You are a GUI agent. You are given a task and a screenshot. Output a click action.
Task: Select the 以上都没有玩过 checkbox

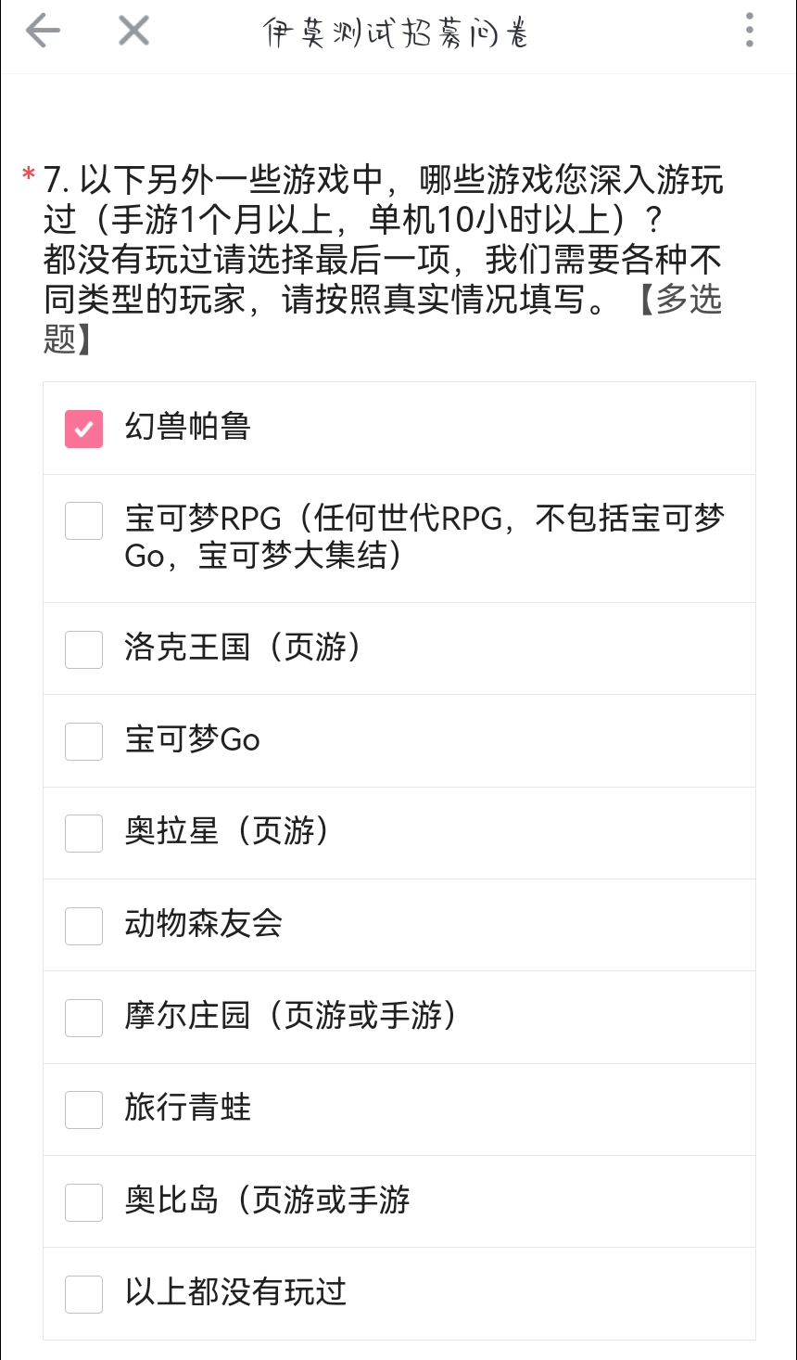[83, 1294]
